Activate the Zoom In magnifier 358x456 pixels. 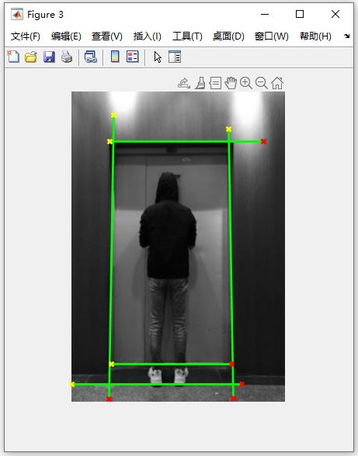[246, 83]
